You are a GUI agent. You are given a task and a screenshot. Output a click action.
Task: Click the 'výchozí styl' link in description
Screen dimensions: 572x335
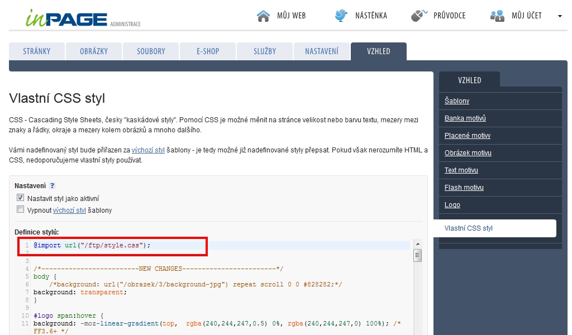[x=148, y=150]
